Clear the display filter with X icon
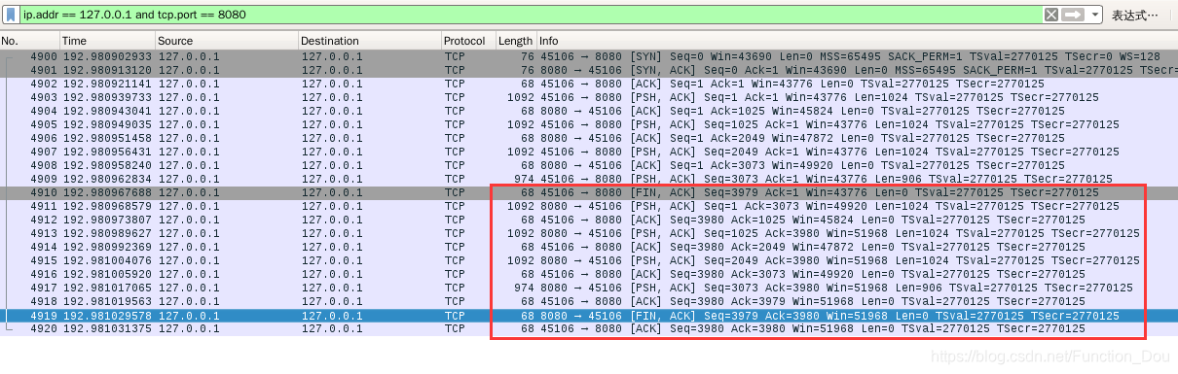Screen dimensions: 1178x374 point(1051,15)
